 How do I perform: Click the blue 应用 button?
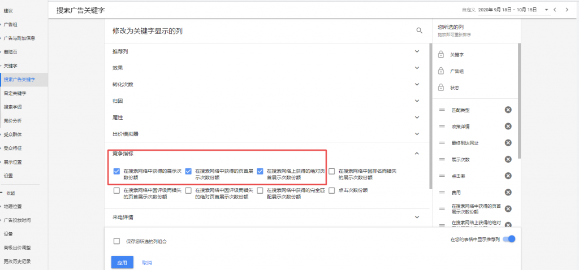122,263
